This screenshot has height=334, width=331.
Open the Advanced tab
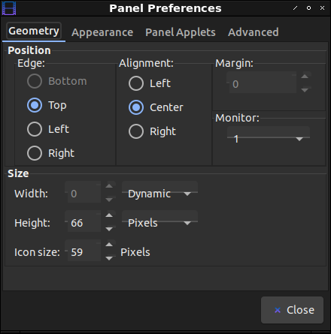click(x=254, y=32)
